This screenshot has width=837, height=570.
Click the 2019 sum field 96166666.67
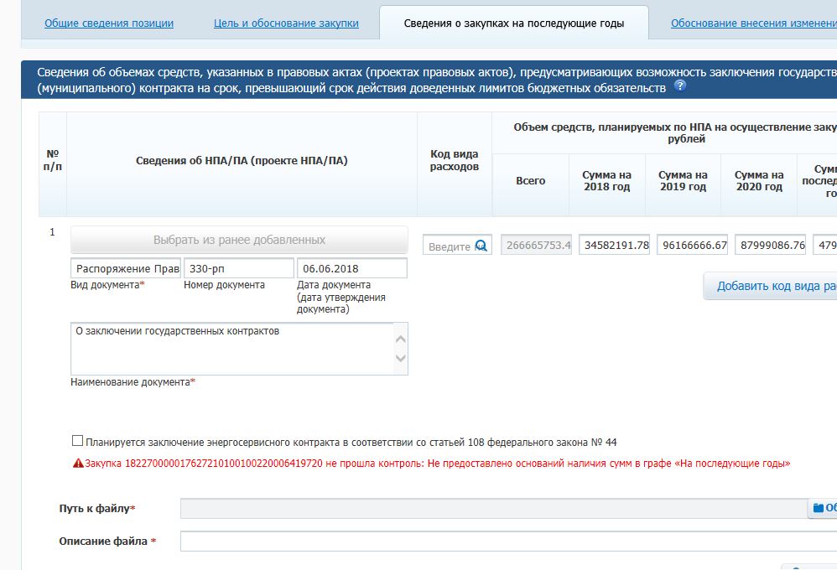click(692, 246)
